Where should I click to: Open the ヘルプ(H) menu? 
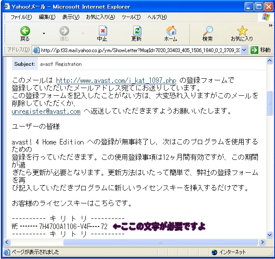point(157,17)
